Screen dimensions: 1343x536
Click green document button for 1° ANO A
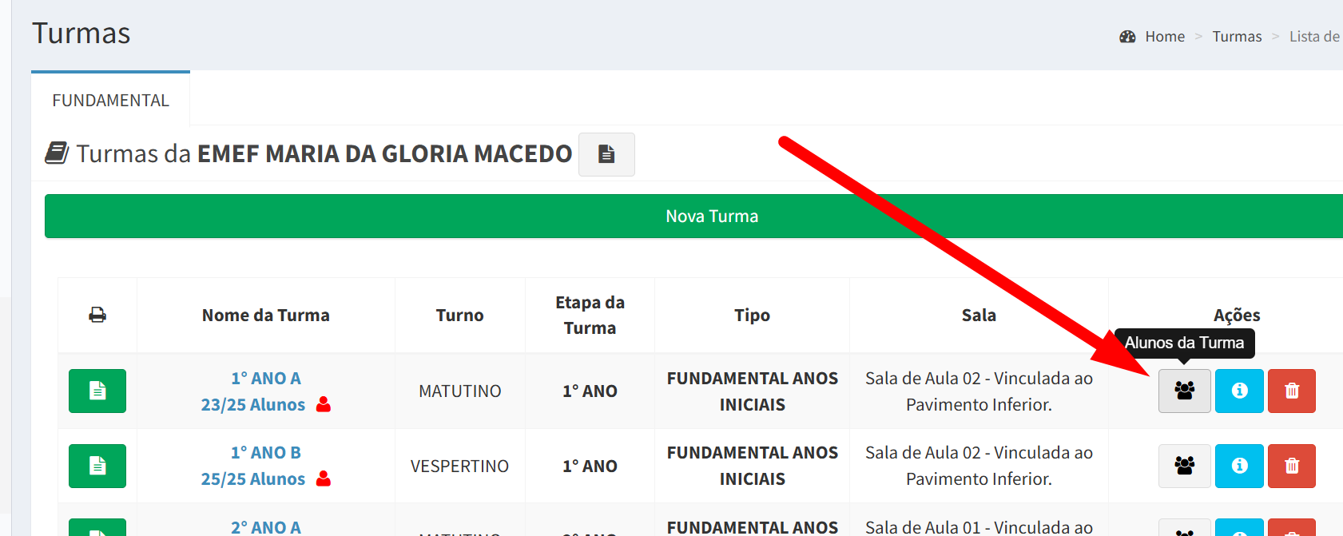[97, 391]
